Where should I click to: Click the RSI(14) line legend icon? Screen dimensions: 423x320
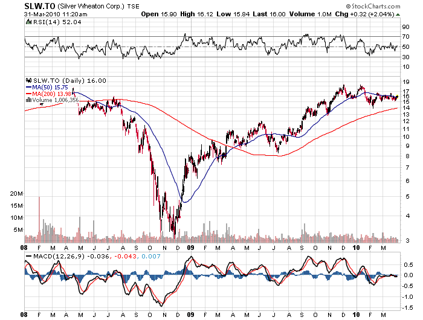(x=28, y=22)
